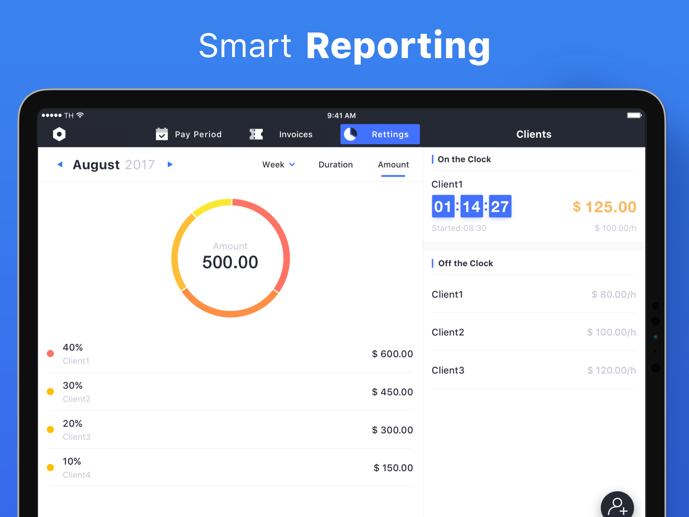Viewport: 689px width, 517px height.
Task: Check the Wi-Fi status icon
Action: point(80,115)
